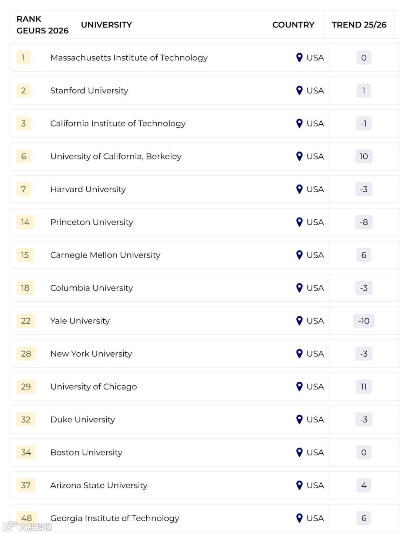Click the location pin icon beside MIT's USA
Screen dimensions: 400x534
pyautogui.click(x=300, y=58)
